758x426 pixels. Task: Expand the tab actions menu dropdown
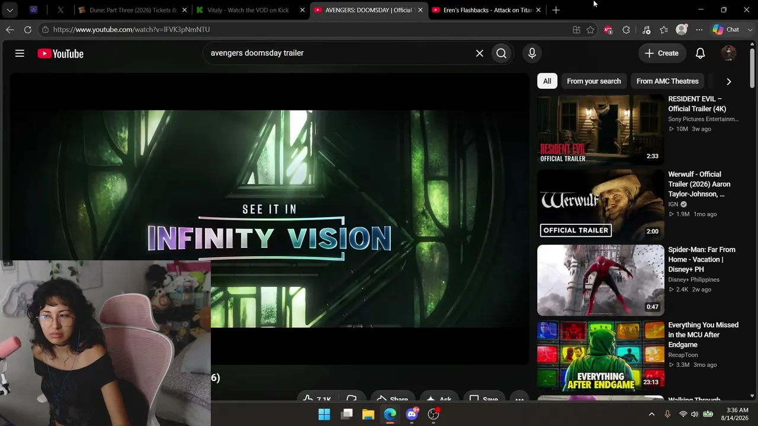click(x=10, y=10)
